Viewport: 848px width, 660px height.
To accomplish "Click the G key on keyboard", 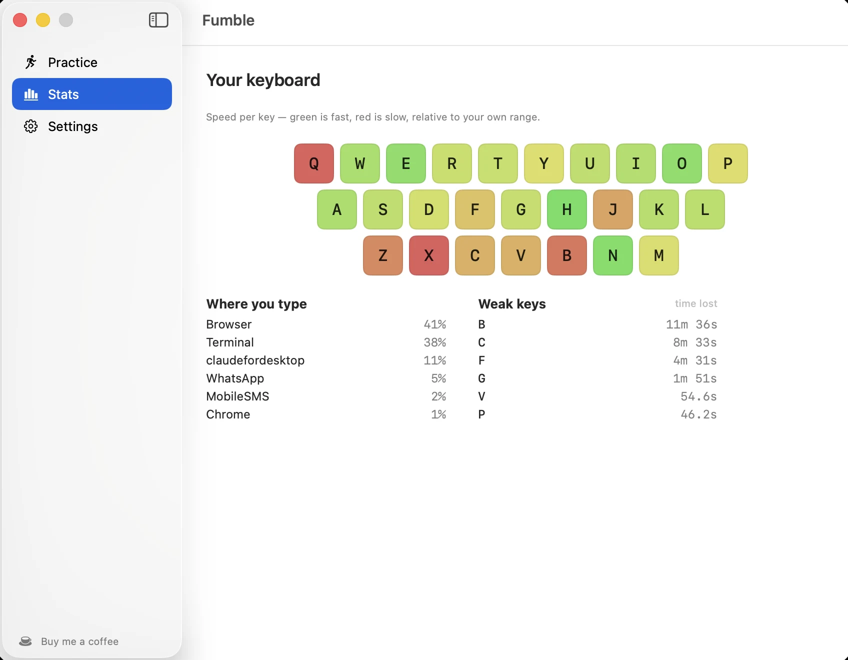I will (521, 209).
